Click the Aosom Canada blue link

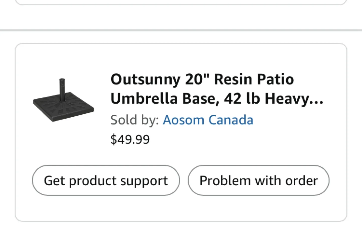(208, 120)
